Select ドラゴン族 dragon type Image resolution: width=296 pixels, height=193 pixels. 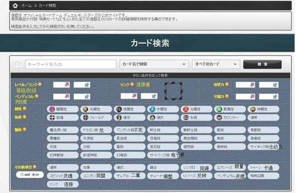(x=96, y=130)
